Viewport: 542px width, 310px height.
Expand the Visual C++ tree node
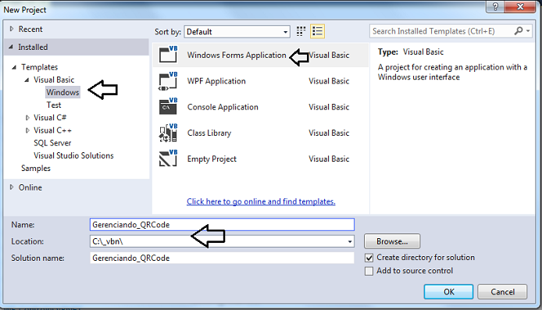(27, 130)
